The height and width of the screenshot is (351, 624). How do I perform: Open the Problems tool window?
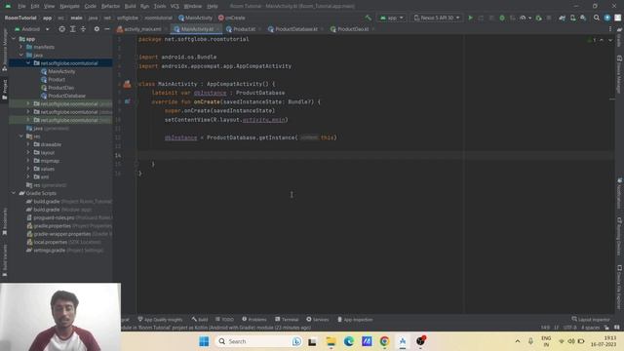pos(254,320)
